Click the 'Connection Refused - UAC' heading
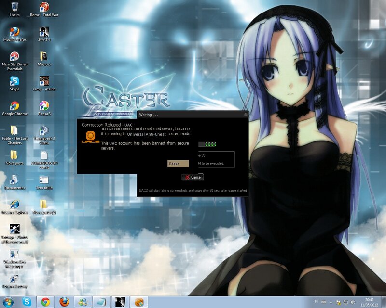 [x=107, y=125]
